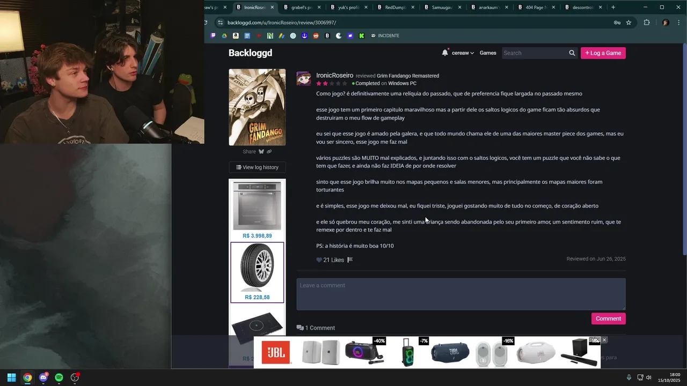Click the search magnifier icon

tap(572, 53)
